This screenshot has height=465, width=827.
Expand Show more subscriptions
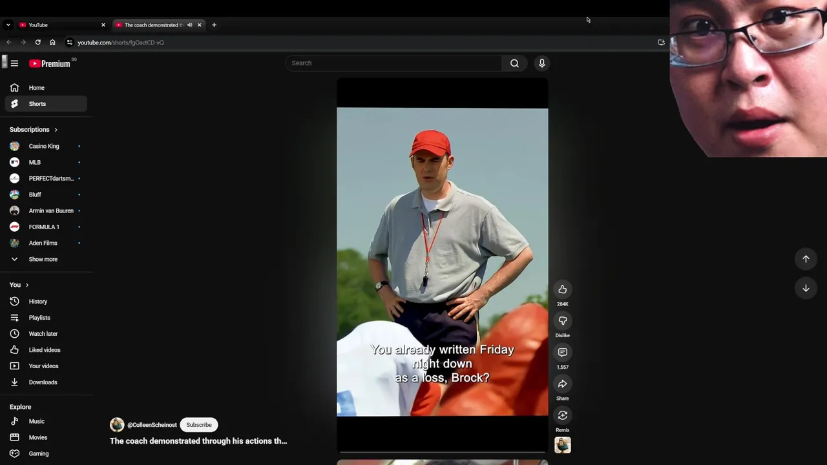click(x=46, y=259)
